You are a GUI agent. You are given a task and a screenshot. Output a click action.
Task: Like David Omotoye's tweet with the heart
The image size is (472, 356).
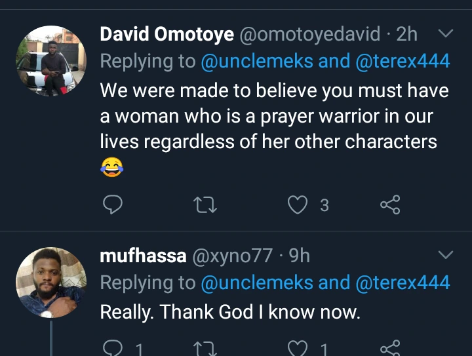[299, 206]
